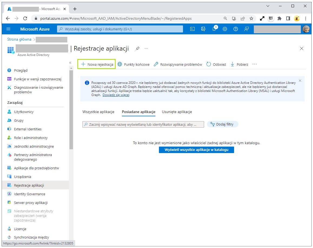
Task: Expand the toolbar overflow ellipsis menu
Action: (254, 64)
